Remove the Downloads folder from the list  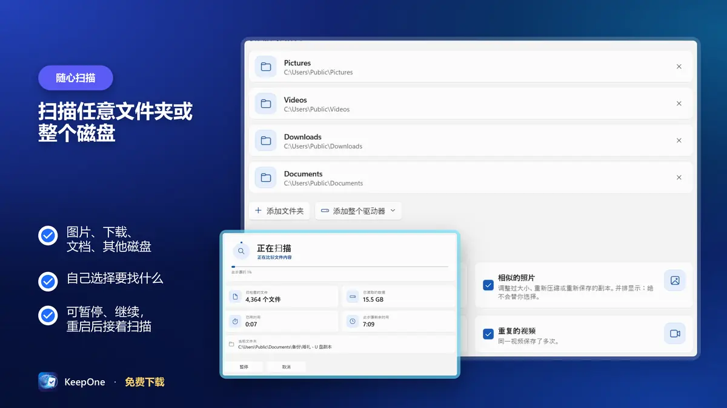[679, 141]
